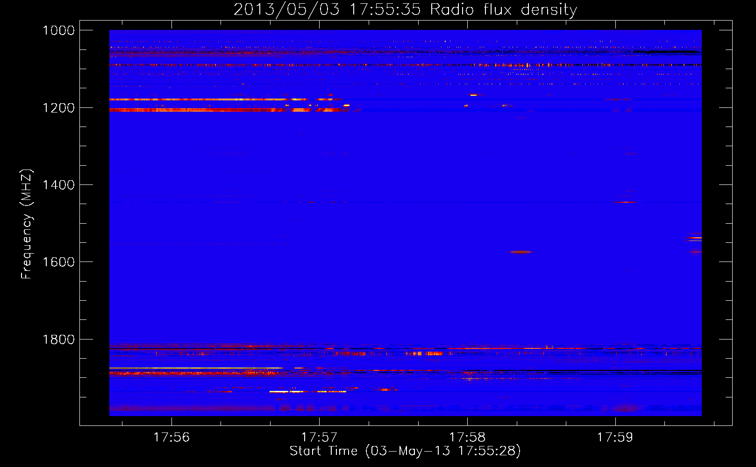Click the 1000 frequency tick label
Viewport: 756px width, 467px height.
[58, 30]
